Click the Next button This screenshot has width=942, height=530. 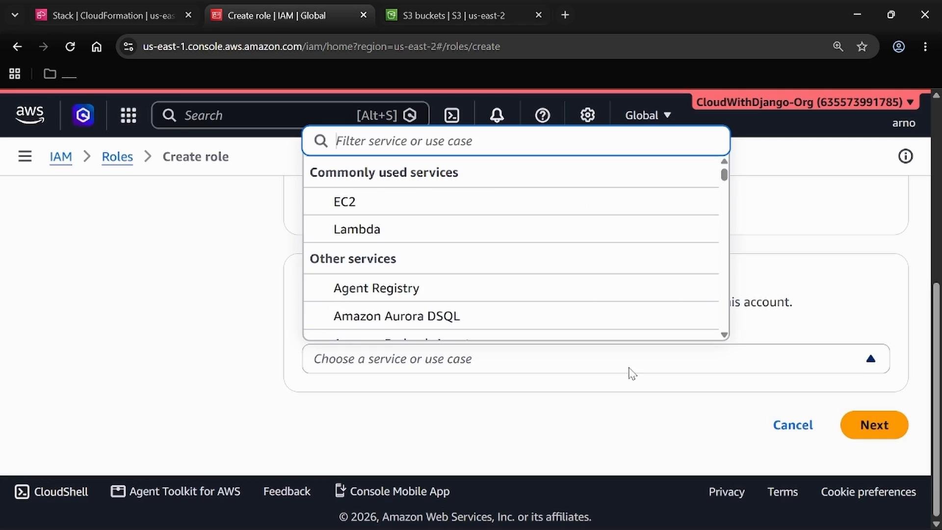tap(874, 425)
